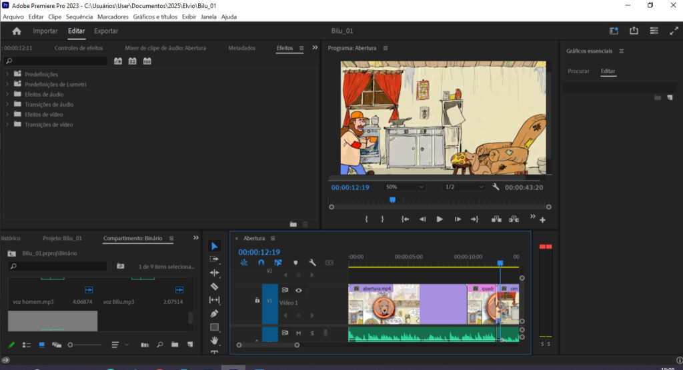Screen dimensions: 683x370
Task: Open timeline display settings wrench
Action: pos(312,263)
